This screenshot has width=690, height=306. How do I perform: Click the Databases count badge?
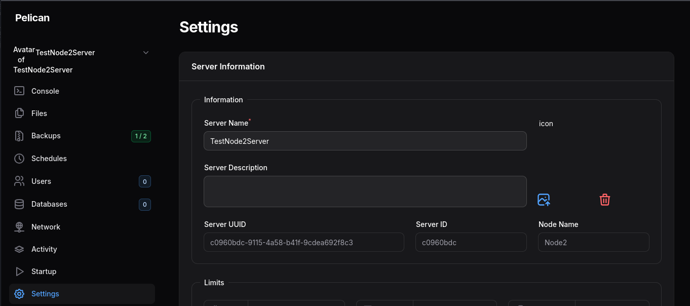click(145, 205)
